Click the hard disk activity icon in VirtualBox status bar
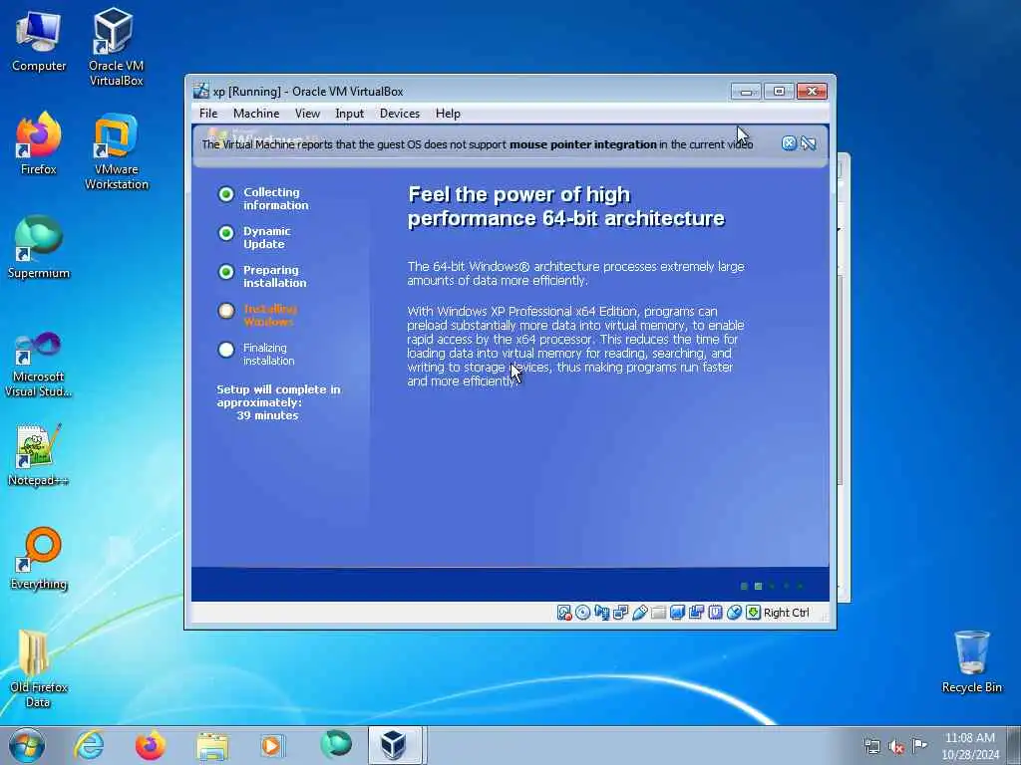1021x765 pixels. point(564,613)
